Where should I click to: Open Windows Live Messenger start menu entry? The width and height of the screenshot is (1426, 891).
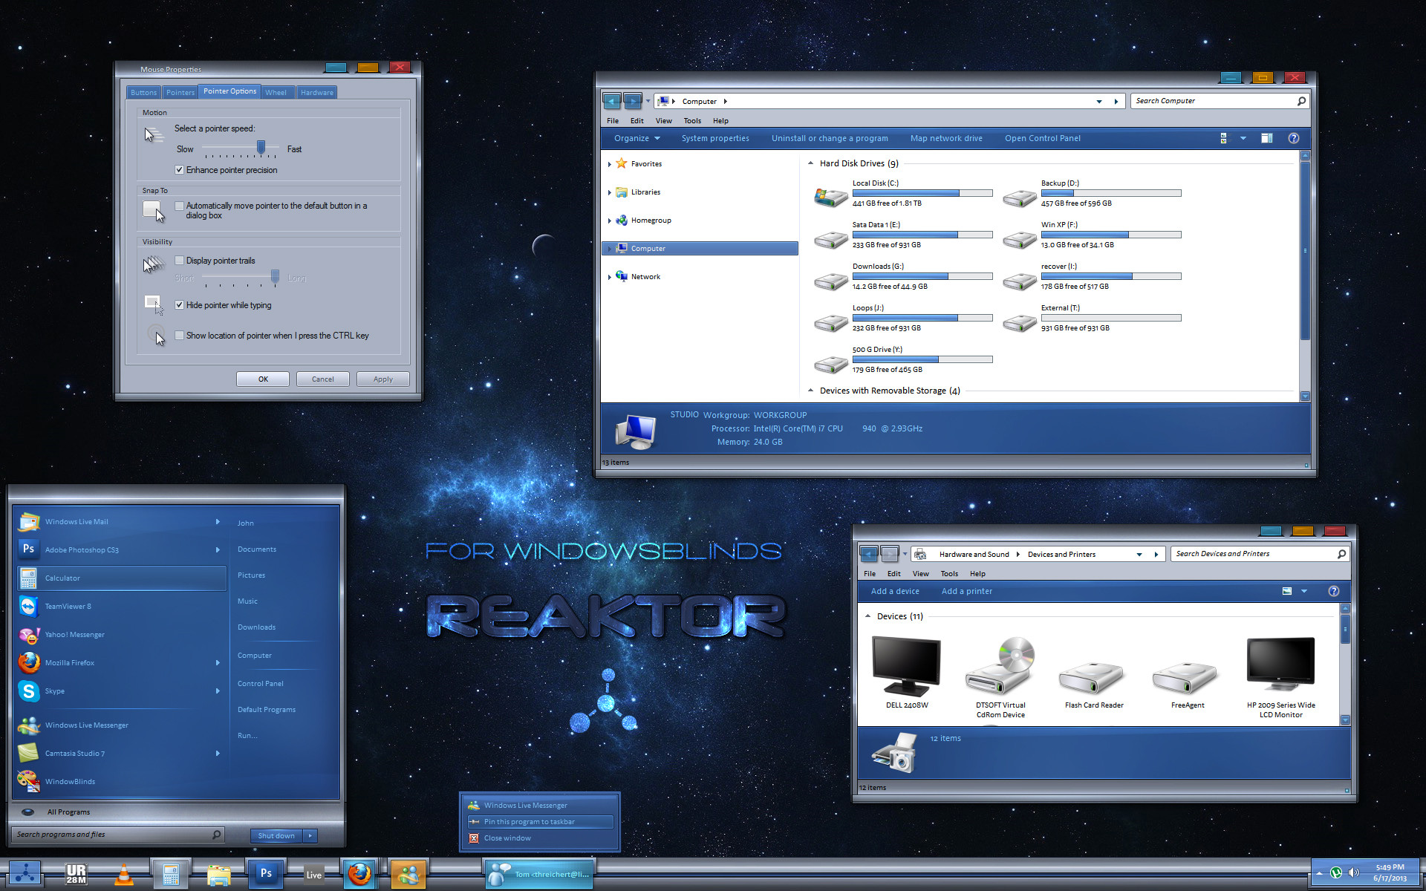click(x=121, y=725)
